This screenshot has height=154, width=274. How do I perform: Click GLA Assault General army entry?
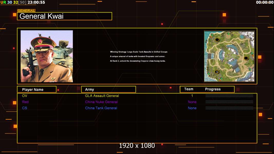[102, 96]
